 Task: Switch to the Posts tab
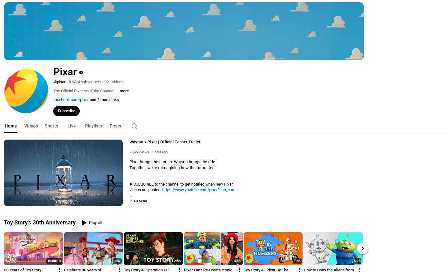tap(115, 126)
